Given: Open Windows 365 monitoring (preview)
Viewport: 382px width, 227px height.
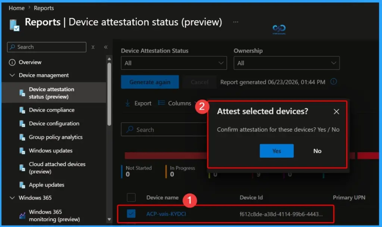Looking at the screenshot, I should pyautogui.click(x=54, y=215).
